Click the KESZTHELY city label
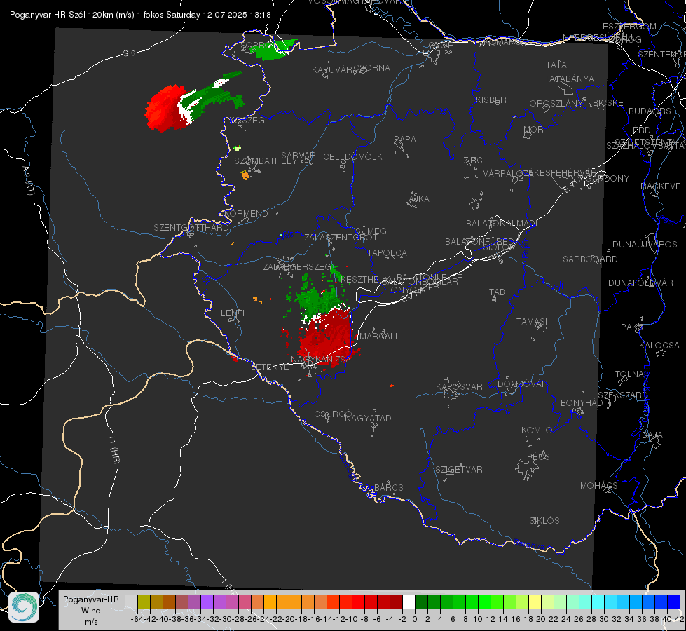 365,279
